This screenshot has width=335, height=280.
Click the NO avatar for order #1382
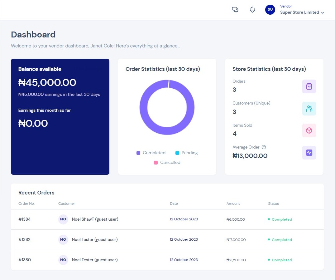click(63, 239)
